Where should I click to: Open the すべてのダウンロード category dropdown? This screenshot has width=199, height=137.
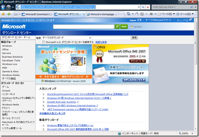tap(67, 38)
